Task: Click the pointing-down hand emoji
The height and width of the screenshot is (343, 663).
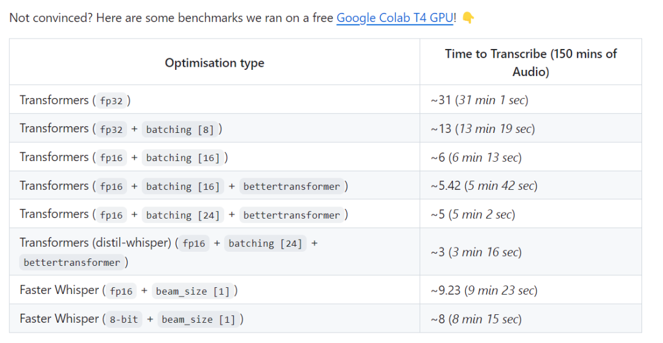Action: [x=468, y=18]
